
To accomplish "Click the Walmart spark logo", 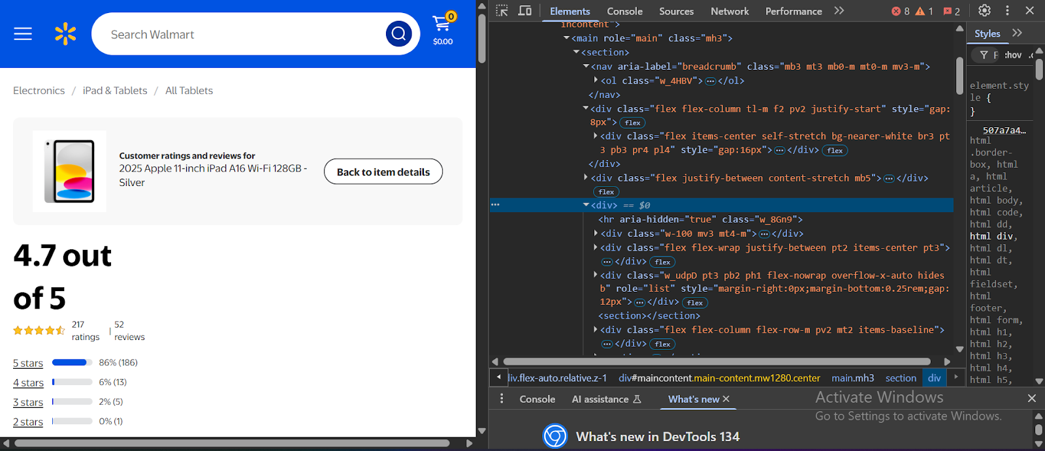I will [65, 34].
